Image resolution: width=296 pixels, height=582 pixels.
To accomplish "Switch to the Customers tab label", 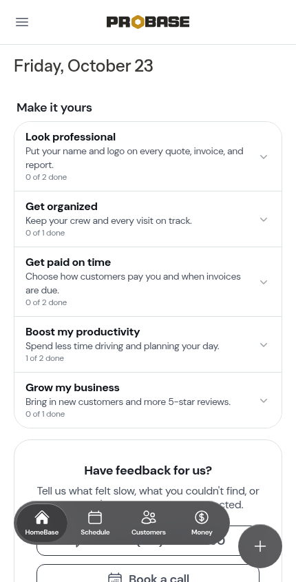I will [x=149, y=532].
